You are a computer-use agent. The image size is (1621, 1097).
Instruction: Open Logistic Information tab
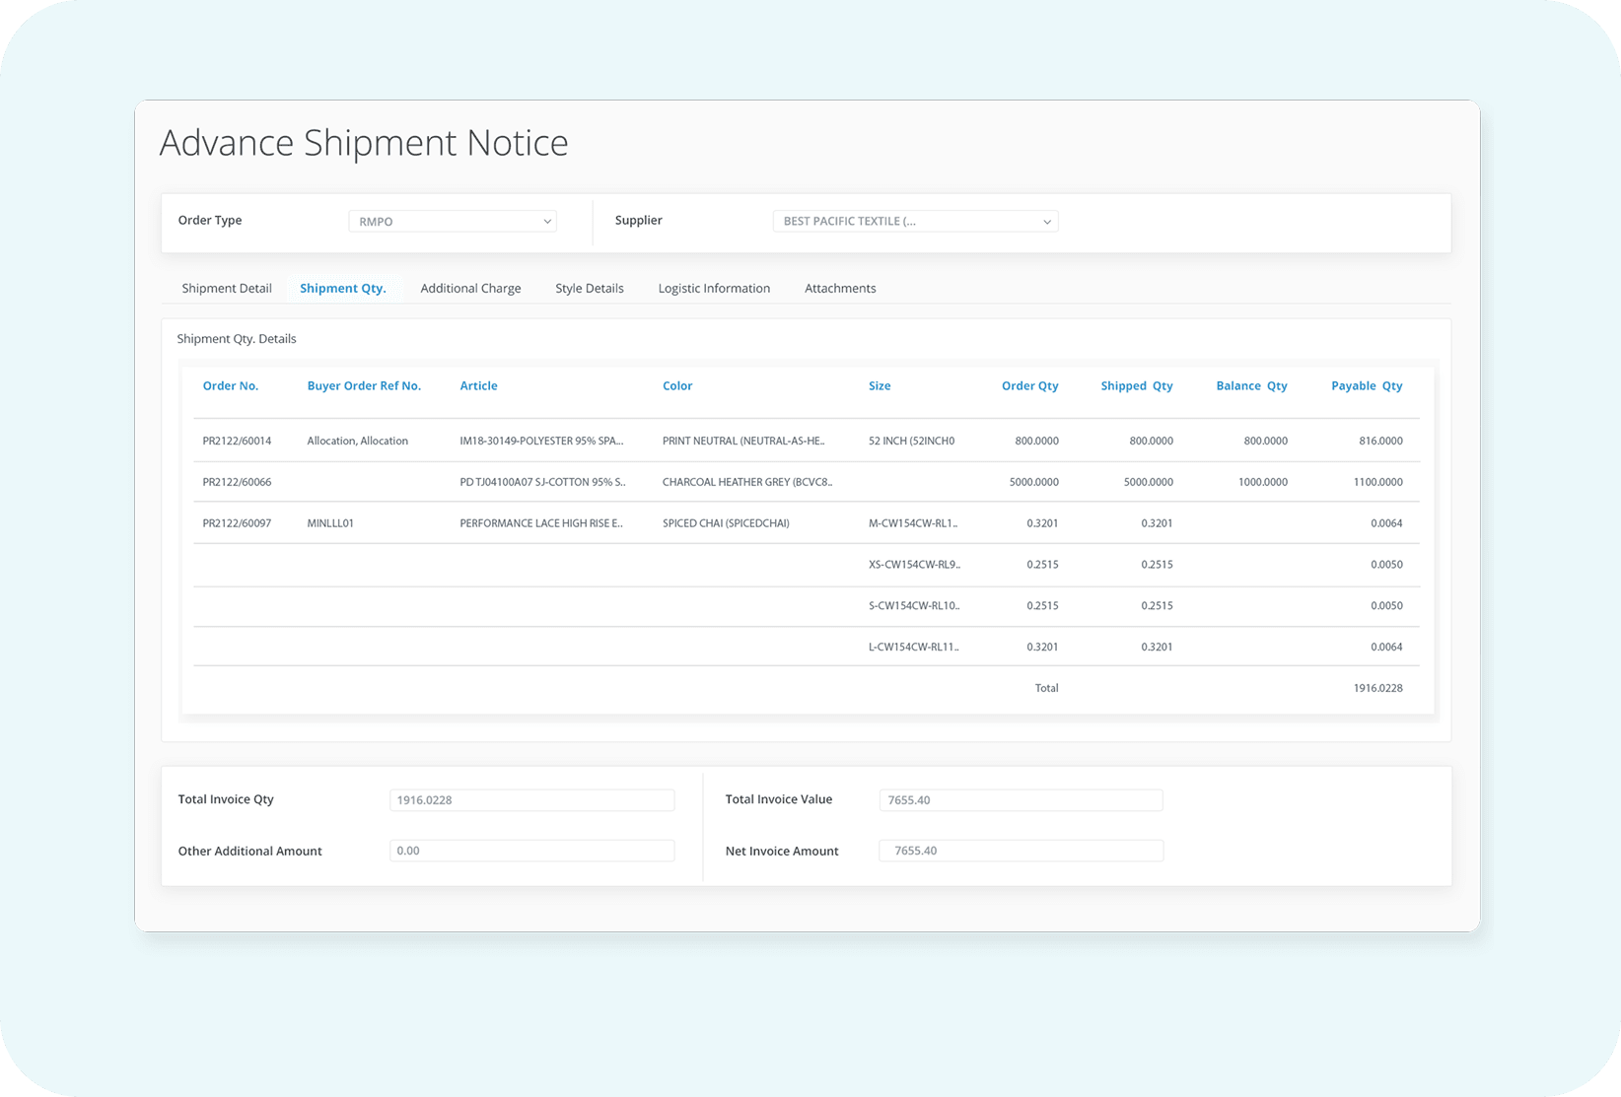(714, 288)
